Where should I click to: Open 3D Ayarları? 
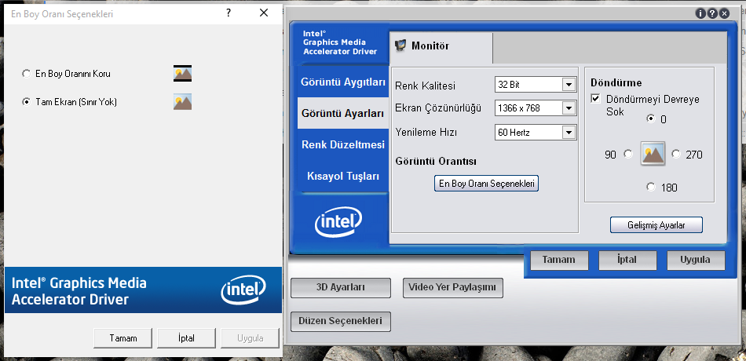pos(341,288)
